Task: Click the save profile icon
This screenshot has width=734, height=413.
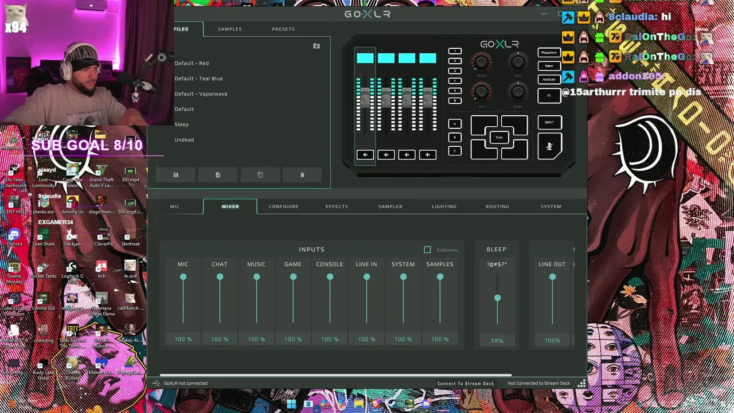Action: click(175, 175)
